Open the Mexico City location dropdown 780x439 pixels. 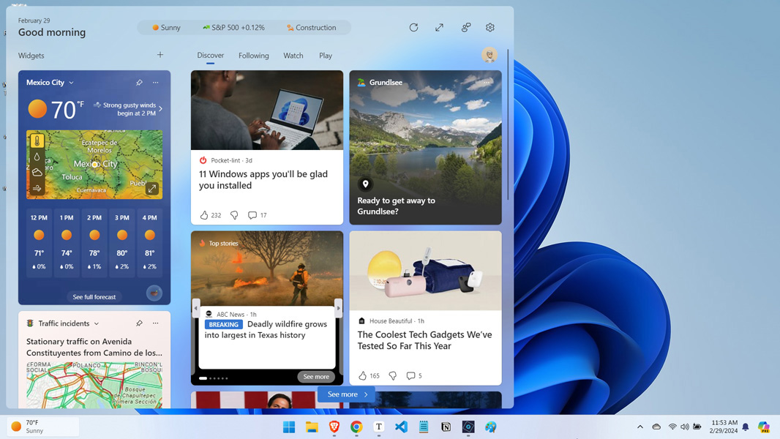(71, 83)
